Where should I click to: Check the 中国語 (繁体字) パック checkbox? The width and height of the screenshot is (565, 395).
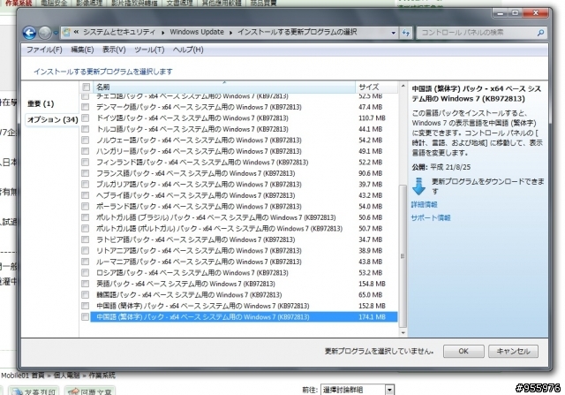tap(86, 316)
